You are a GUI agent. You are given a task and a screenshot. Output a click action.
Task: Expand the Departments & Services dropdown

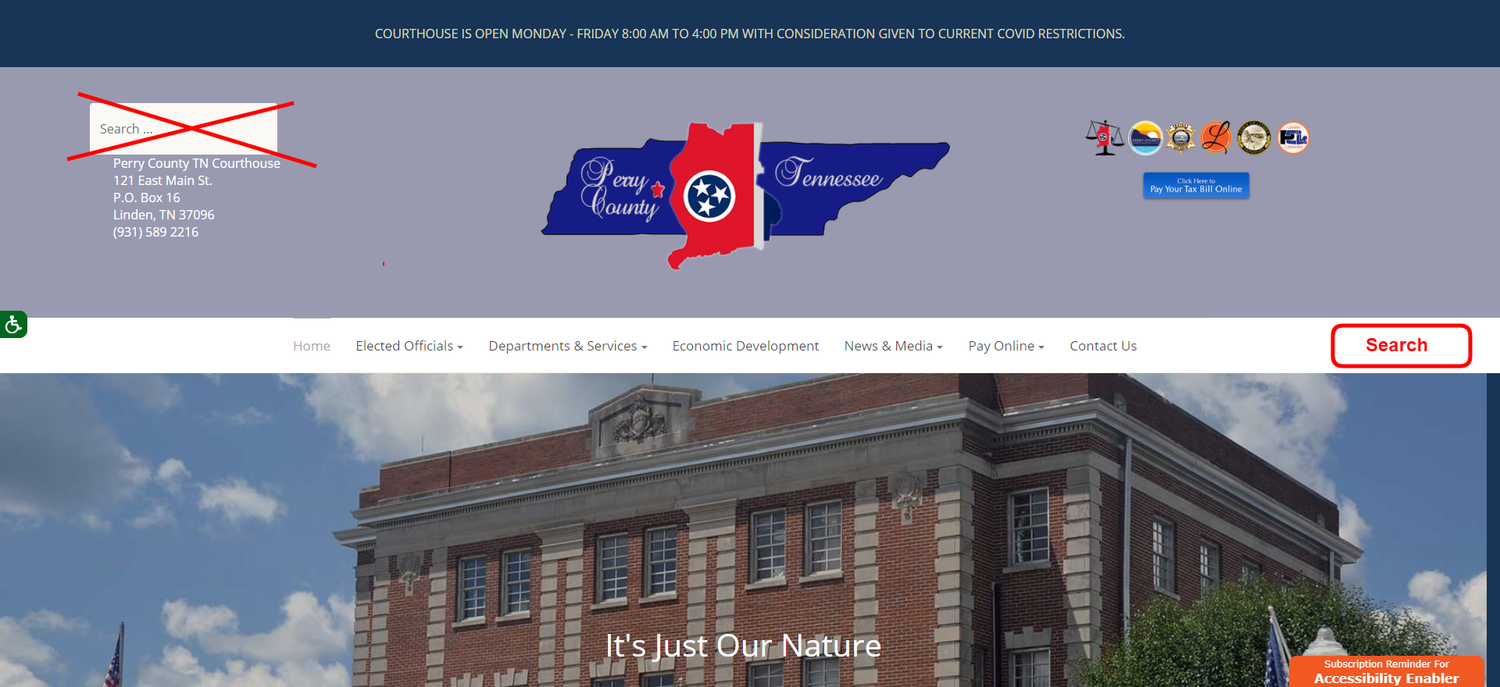(568, 346)
